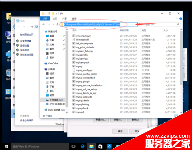Switch to details view via status bar icon
192x150 pixels.
point(176,116)
